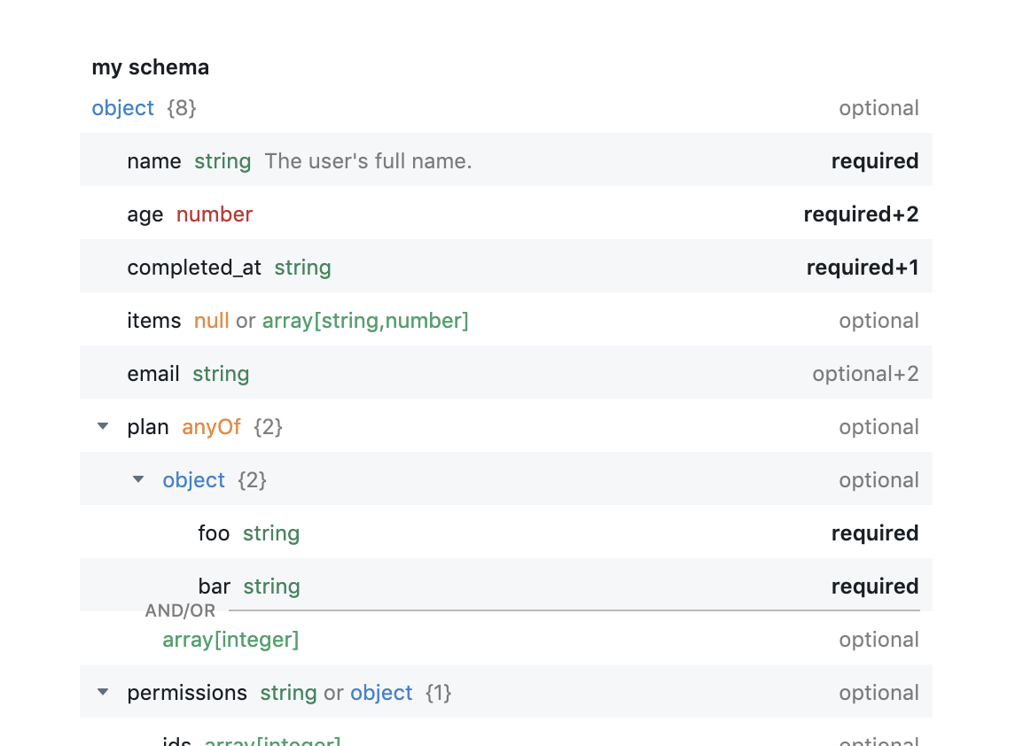Select the completed_at property

tap(194, 268)
